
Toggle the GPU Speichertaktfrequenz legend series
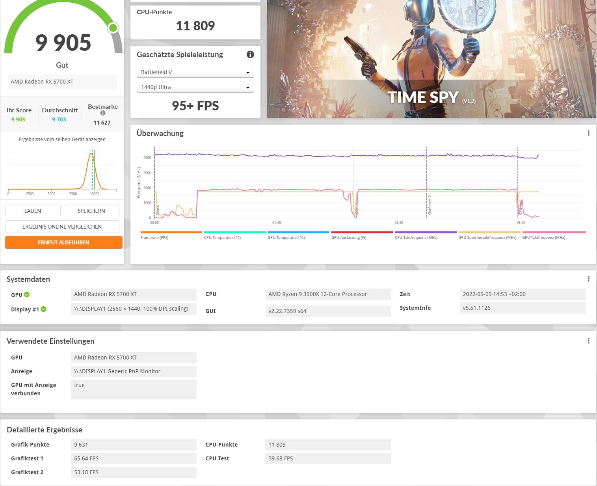pos(489,235)
